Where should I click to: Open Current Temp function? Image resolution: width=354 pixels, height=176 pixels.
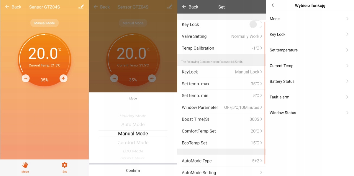309,66
